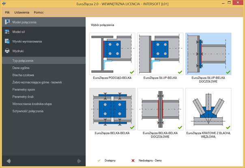Screen dimensions: 245x168
Task: Click the Wyniki wymiarowania icon
Action: (x=7, y=41)
